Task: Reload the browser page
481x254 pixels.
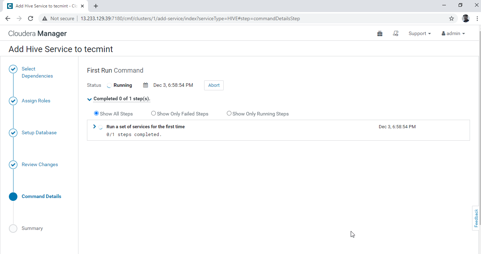Action: [31, 18]
